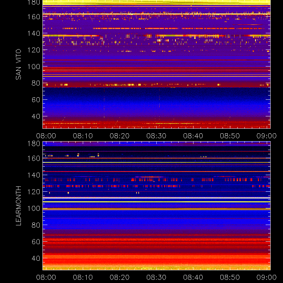The width and height of the screenshot is (283, 283).
Task: Click the 08:30 time label under Learmonth plot
Action: coord(156,277)
